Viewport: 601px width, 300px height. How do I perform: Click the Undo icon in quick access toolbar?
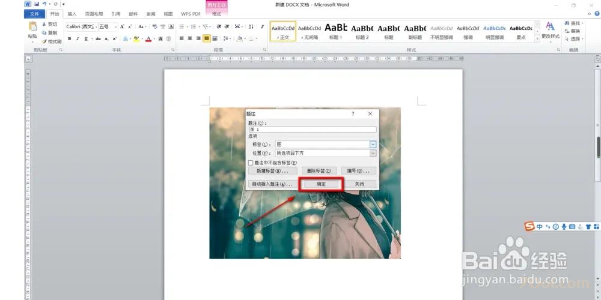(45, 4)
